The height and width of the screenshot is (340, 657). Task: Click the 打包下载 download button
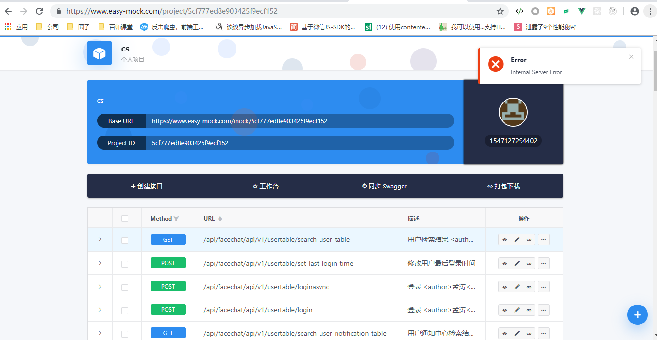pyautogui.click(x=503, y=186)
